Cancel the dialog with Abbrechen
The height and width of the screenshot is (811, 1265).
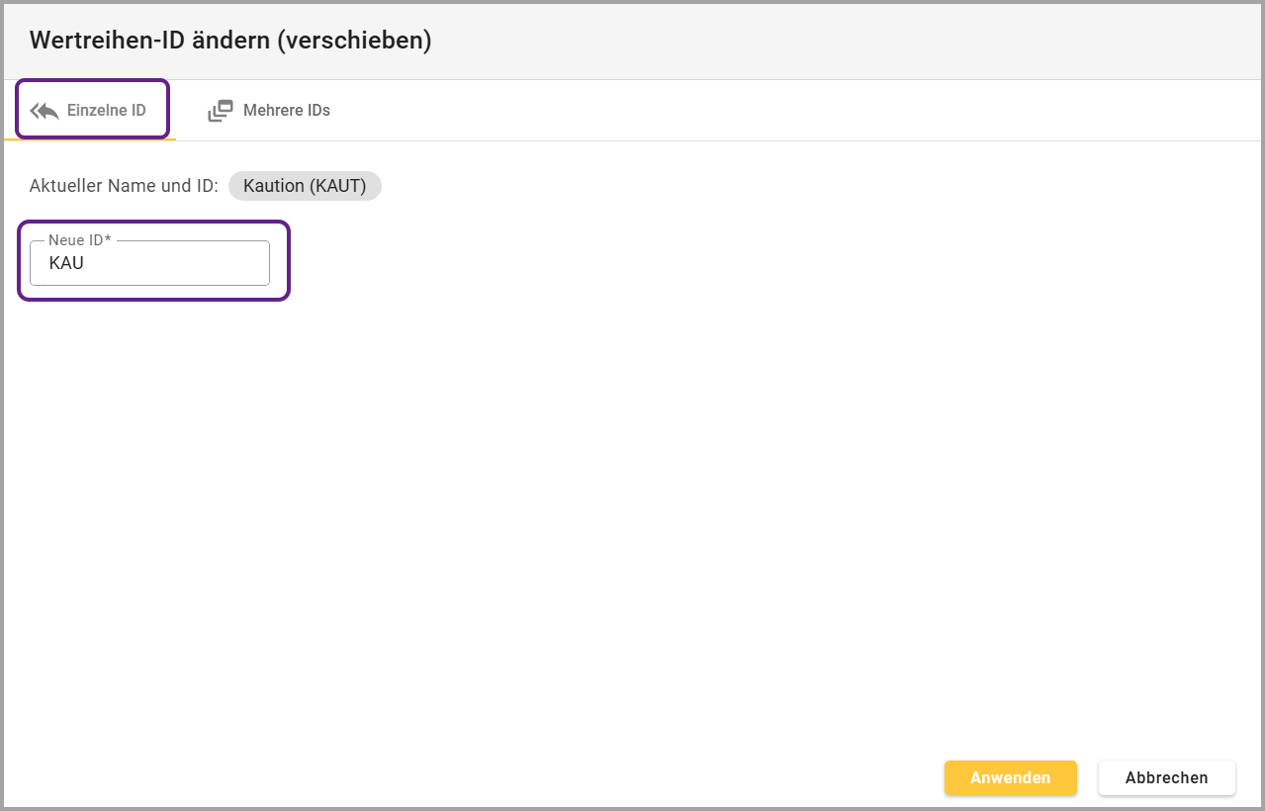pyautogui.click(x=1166, y=777)
